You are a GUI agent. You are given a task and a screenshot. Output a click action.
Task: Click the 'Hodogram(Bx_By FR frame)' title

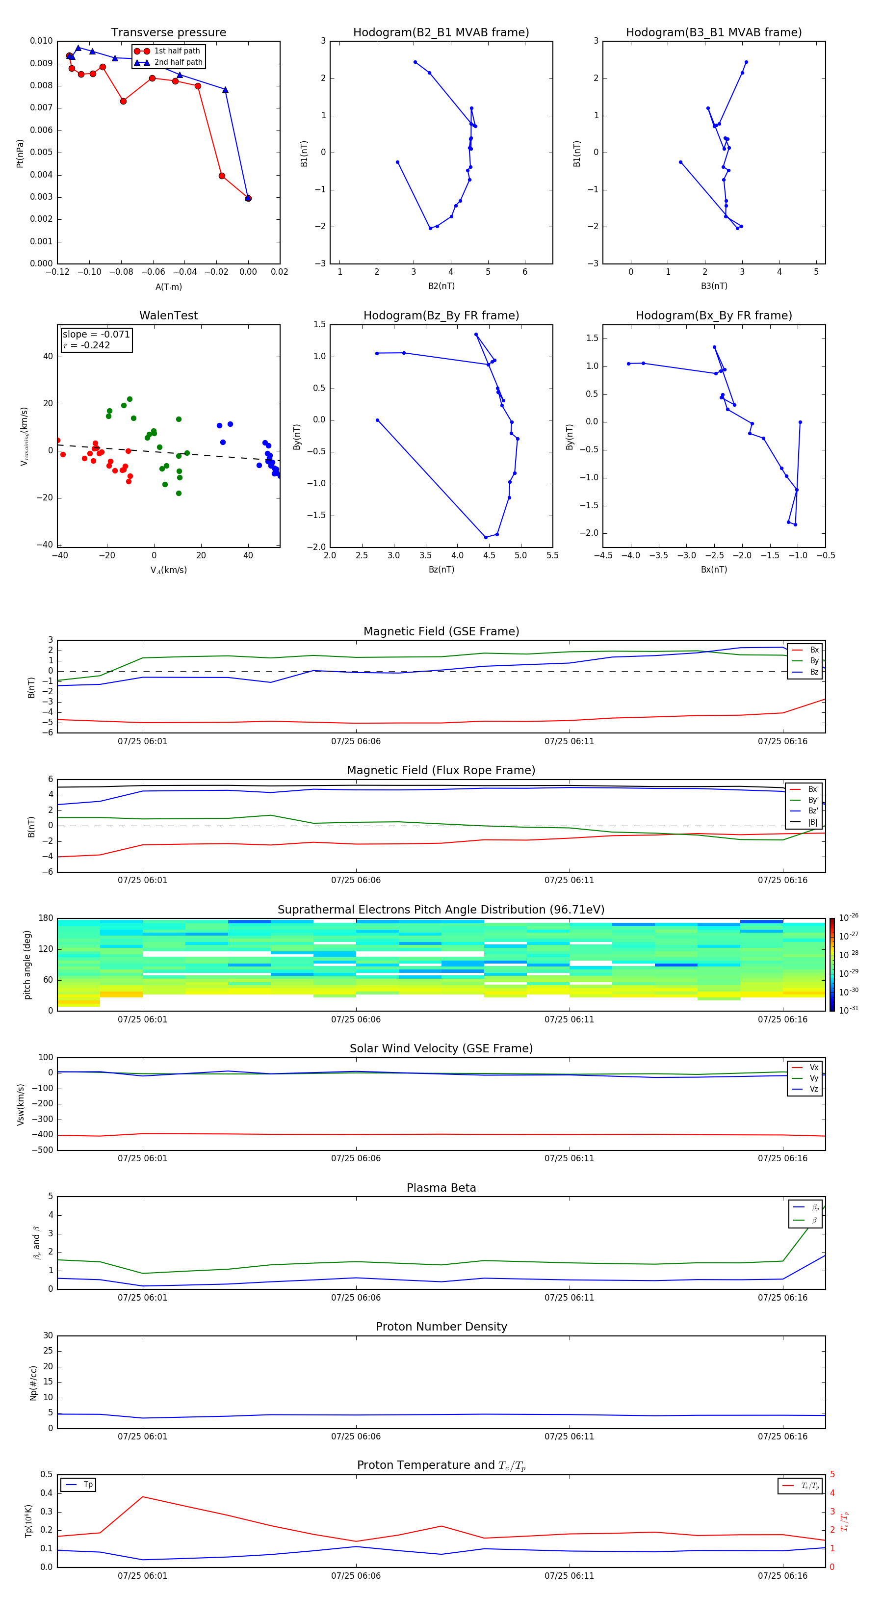point(714,315)
